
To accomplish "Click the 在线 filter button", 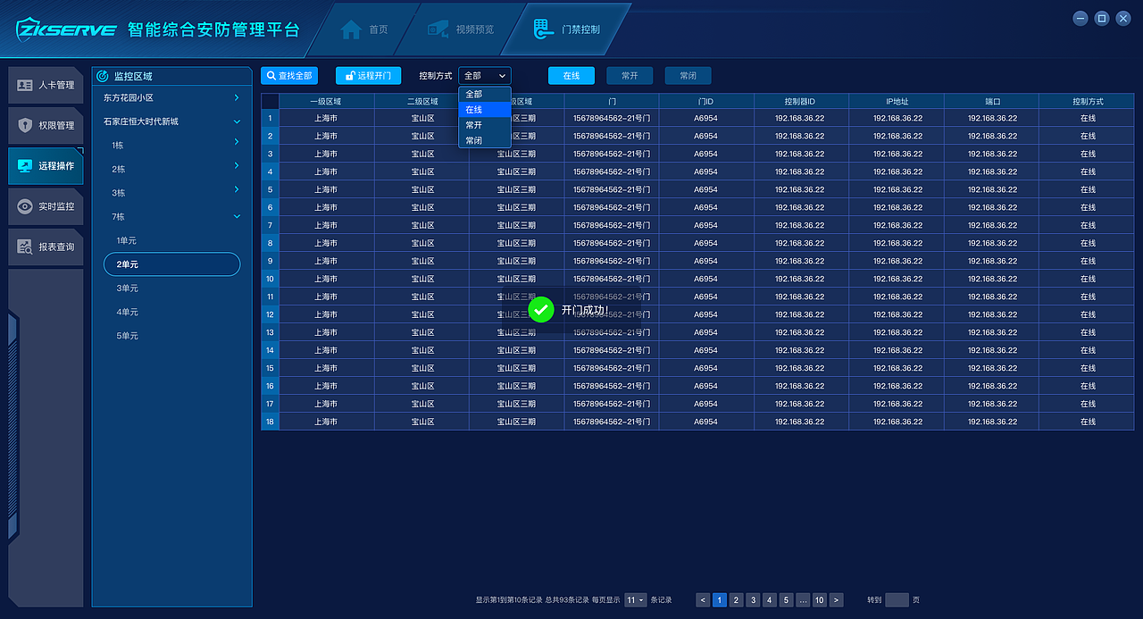I will 571,76.
